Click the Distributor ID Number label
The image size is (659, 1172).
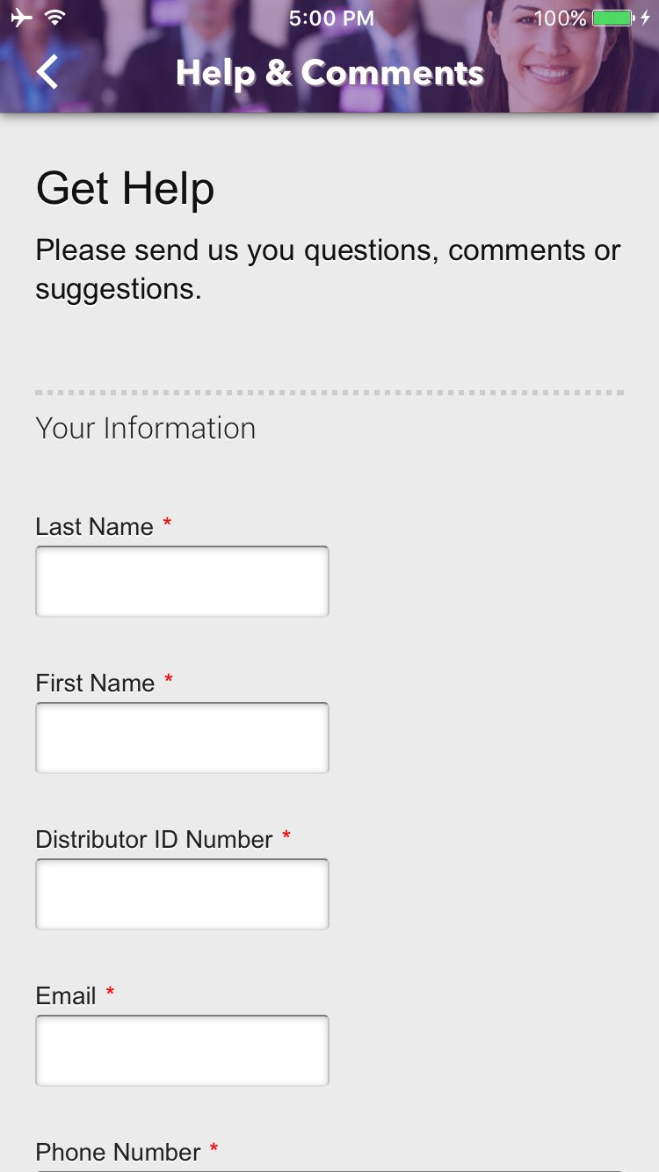coord(155,839)
